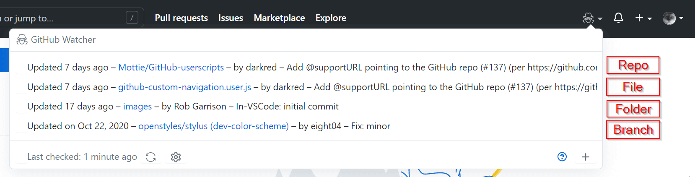Click the notifications bell icon
The width and height of the screenshot is (695, 177).
coord(618,18)
